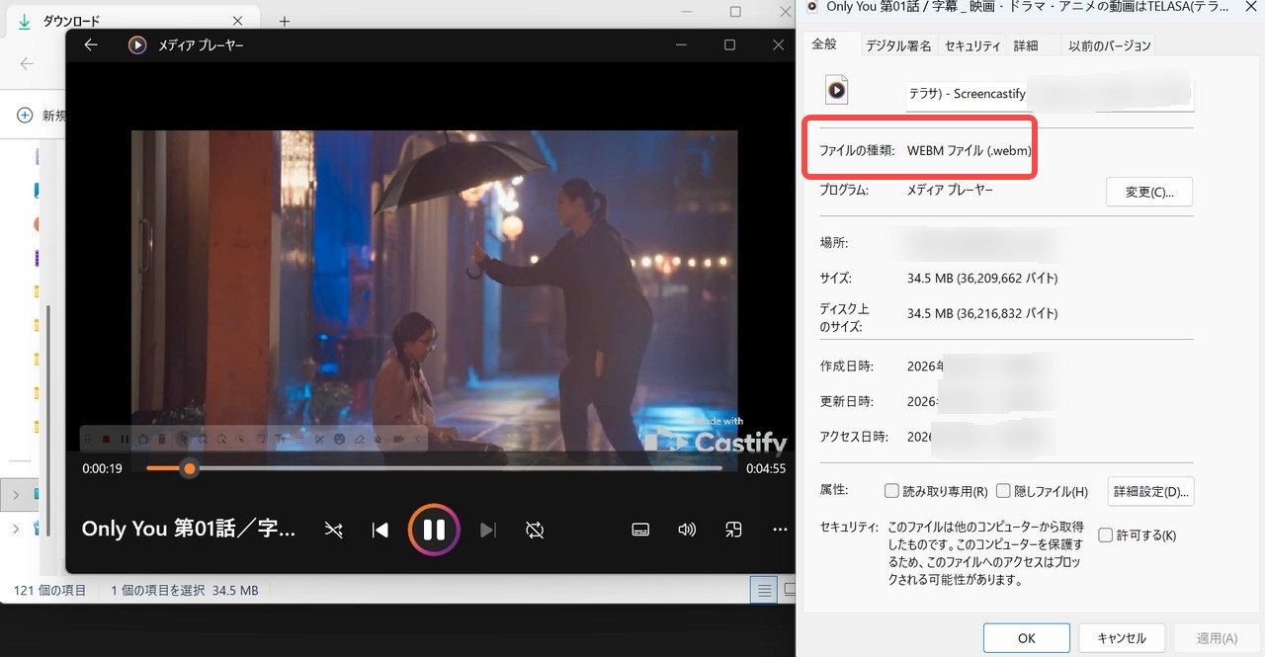This screenshot has height=657, width=1265.
Task: Open the playback more options menu
Action: [x=780, y=530]
